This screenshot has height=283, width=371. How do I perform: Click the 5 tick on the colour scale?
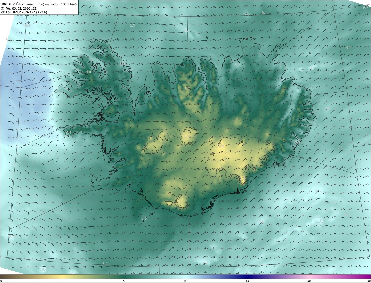tap(124, 281)
